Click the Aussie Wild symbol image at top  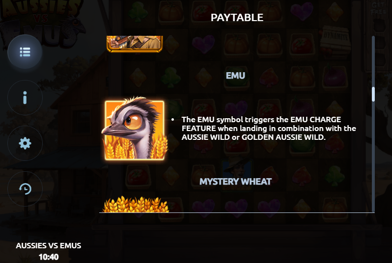coord(135,44)
